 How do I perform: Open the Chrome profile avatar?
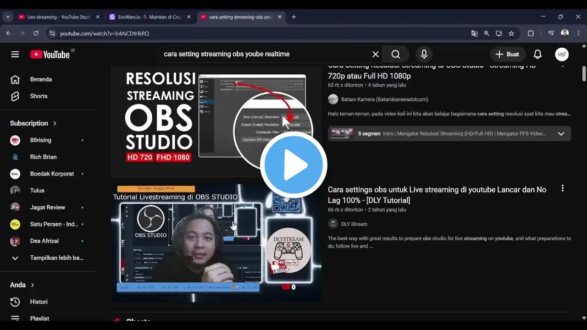point(565,33)
